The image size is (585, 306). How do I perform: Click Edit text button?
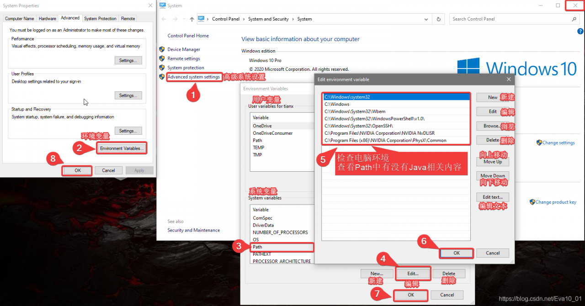pyautogui.click(x=493, y=197)
